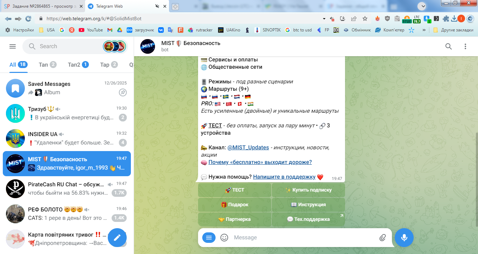Search within the MIST chat via magnifier icon

(448, 46)
